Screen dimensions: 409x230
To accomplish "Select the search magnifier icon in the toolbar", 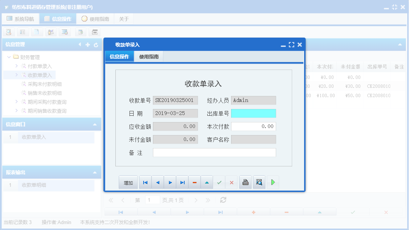I will 8,32.
